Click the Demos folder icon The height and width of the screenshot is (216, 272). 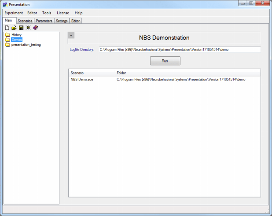click(7, 40)
